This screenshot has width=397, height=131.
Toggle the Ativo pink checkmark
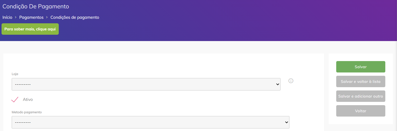[15, 99]
